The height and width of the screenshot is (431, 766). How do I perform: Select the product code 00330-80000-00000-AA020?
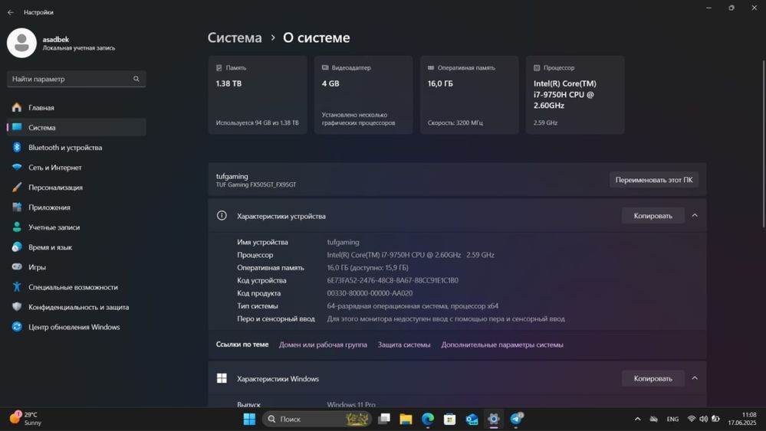tap(370, 293)
